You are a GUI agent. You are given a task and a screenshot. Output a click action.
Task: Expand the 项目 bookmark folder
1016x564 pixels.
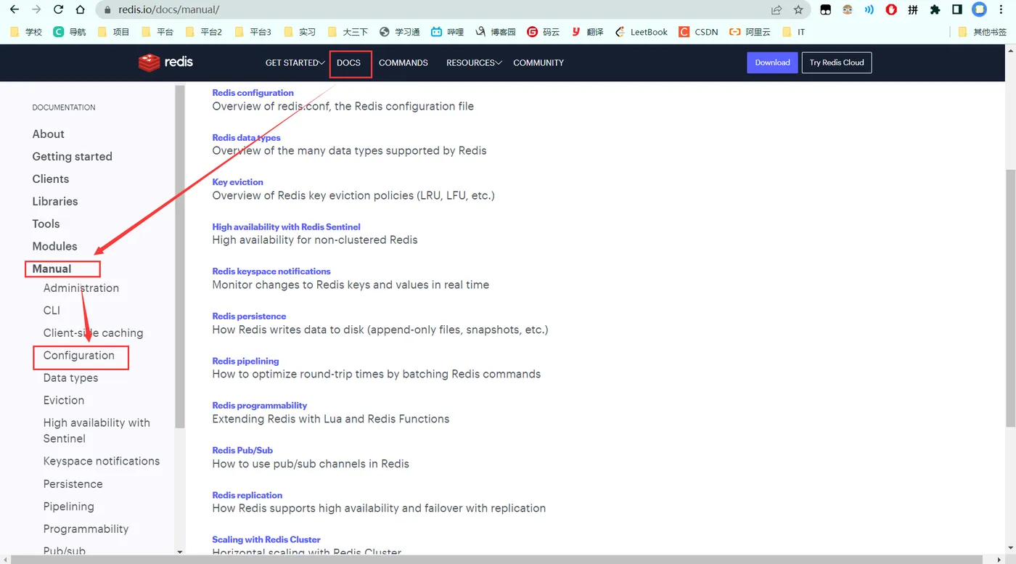113,32
